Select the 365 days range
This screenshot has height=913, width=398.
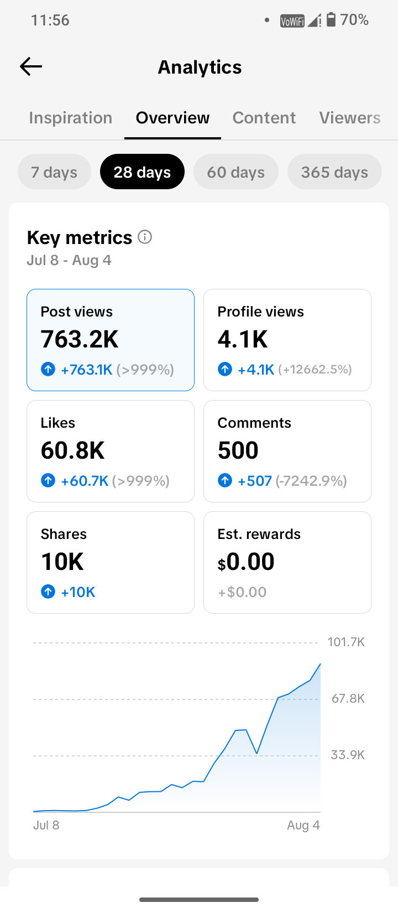click(334, 172)
